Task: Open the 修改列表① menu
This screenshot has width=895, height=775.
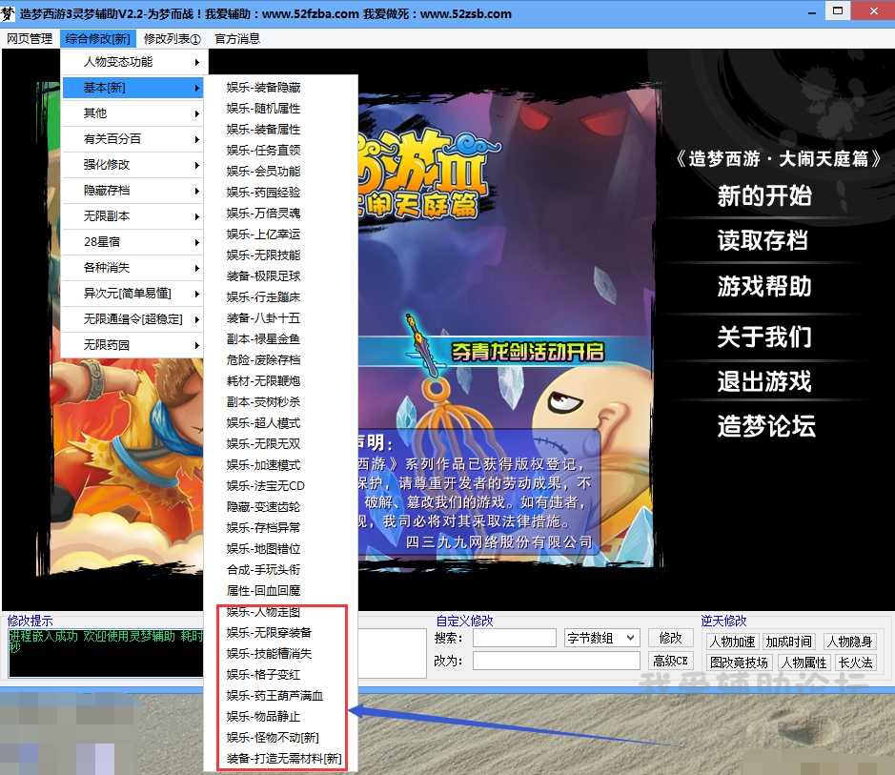Action: 172,39
